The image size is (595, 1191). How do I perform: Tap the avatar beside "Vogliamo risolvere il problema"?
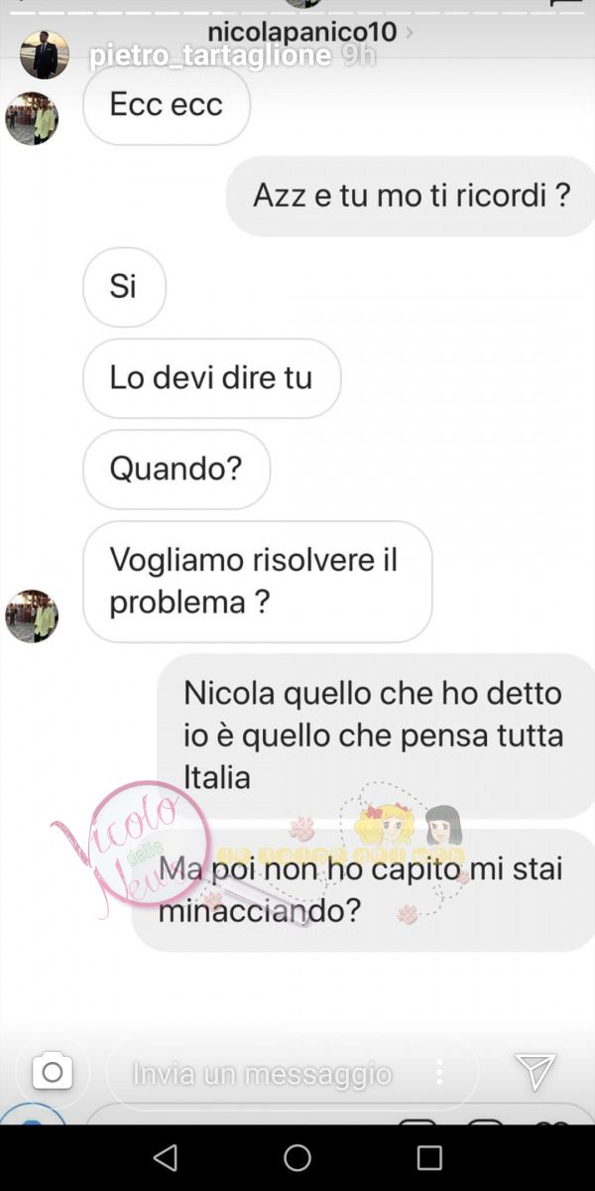click(32, 615)
